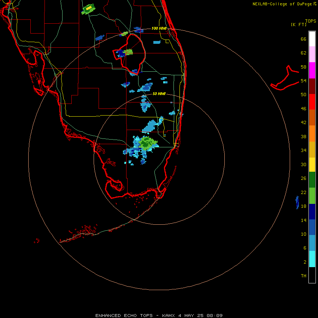Click the legend value "18"

click(x=304, y=206)
